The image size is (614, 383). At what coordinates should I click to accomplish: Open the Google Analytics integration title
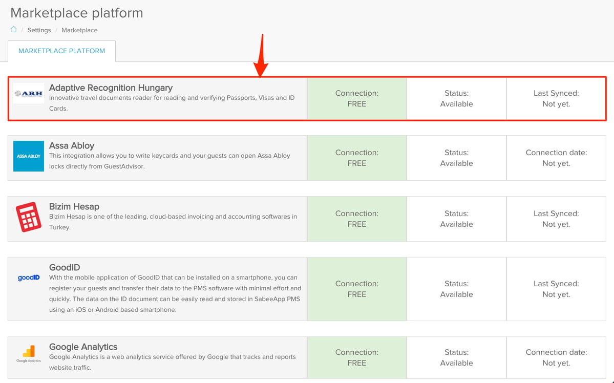(83, 347)
